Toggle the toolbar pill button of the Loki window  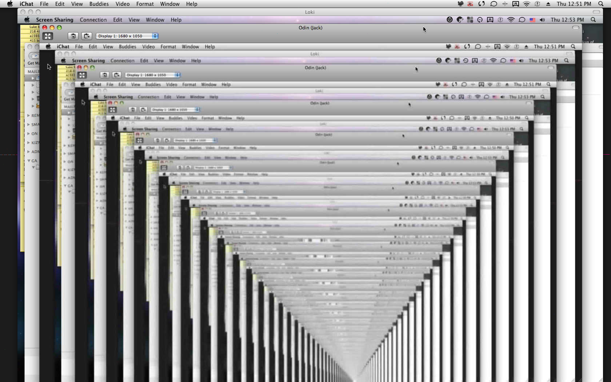pos(596,12)
